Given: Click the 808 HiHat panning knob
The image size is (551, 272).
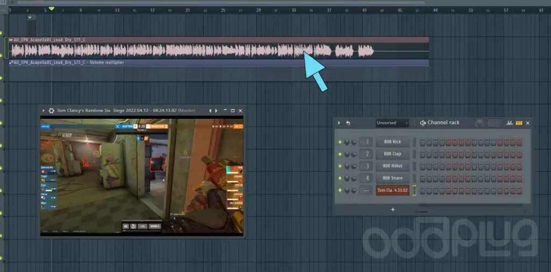Looking at the screenshot, I should click(x=347, y=166).
